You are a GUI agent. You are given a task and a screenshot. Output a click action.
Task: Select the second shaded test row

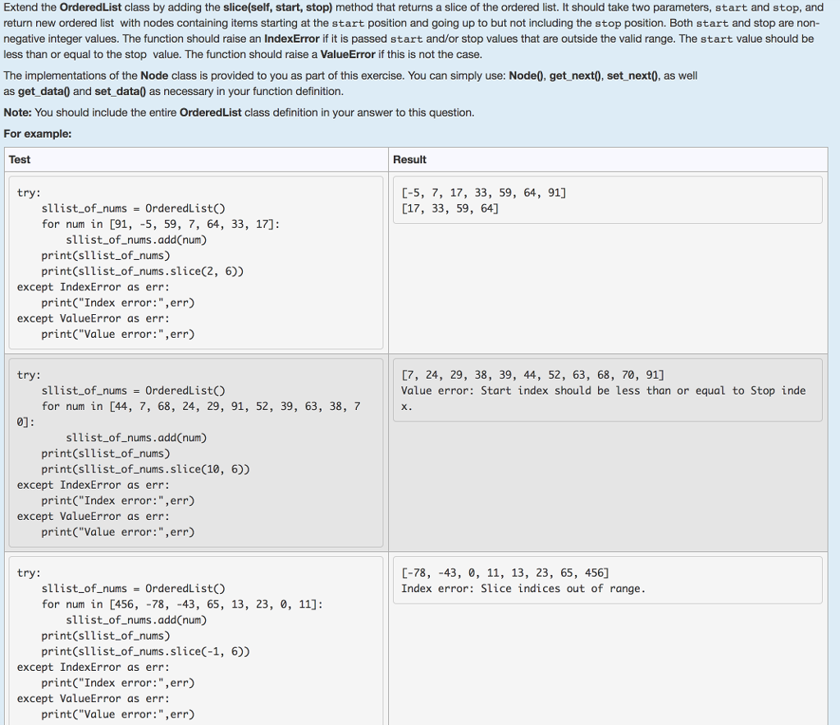point(418,451)
